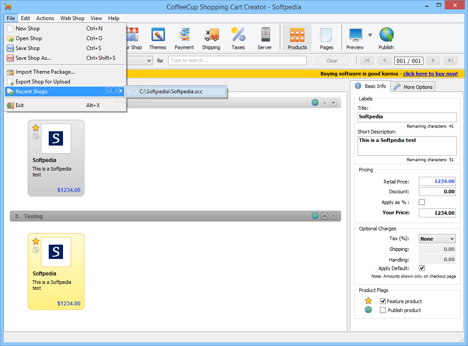
Task: Open the View menu
Action: [96, 18]
